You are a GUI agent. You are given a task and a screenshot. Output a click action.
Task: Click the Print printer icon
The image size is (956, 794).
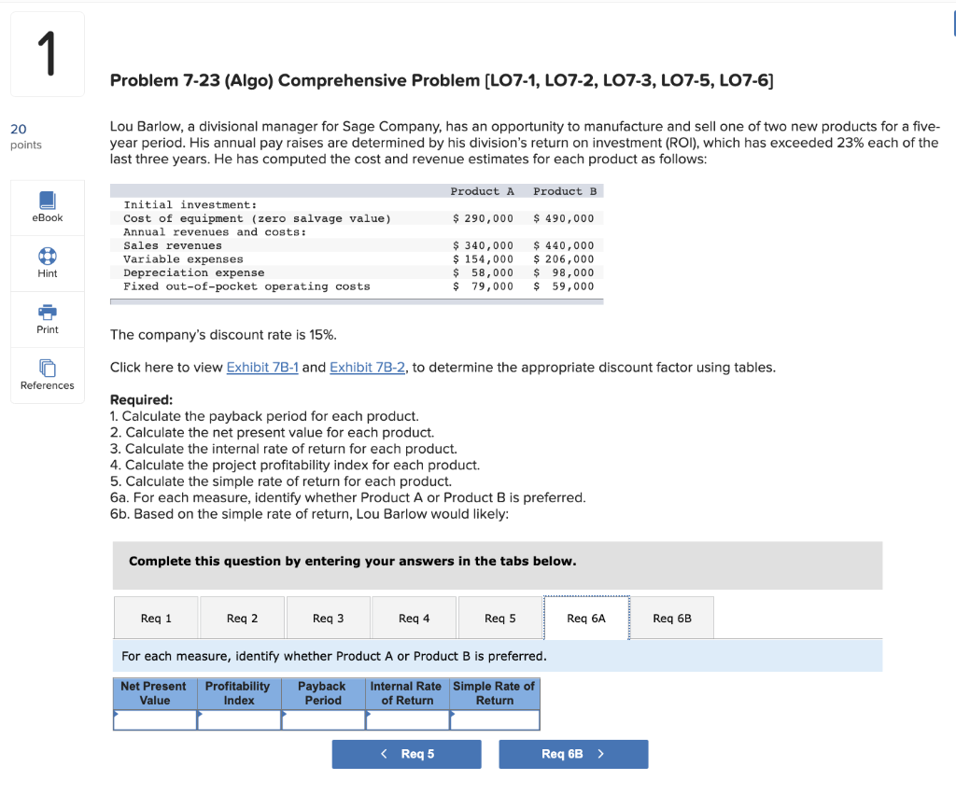point(48,312)
